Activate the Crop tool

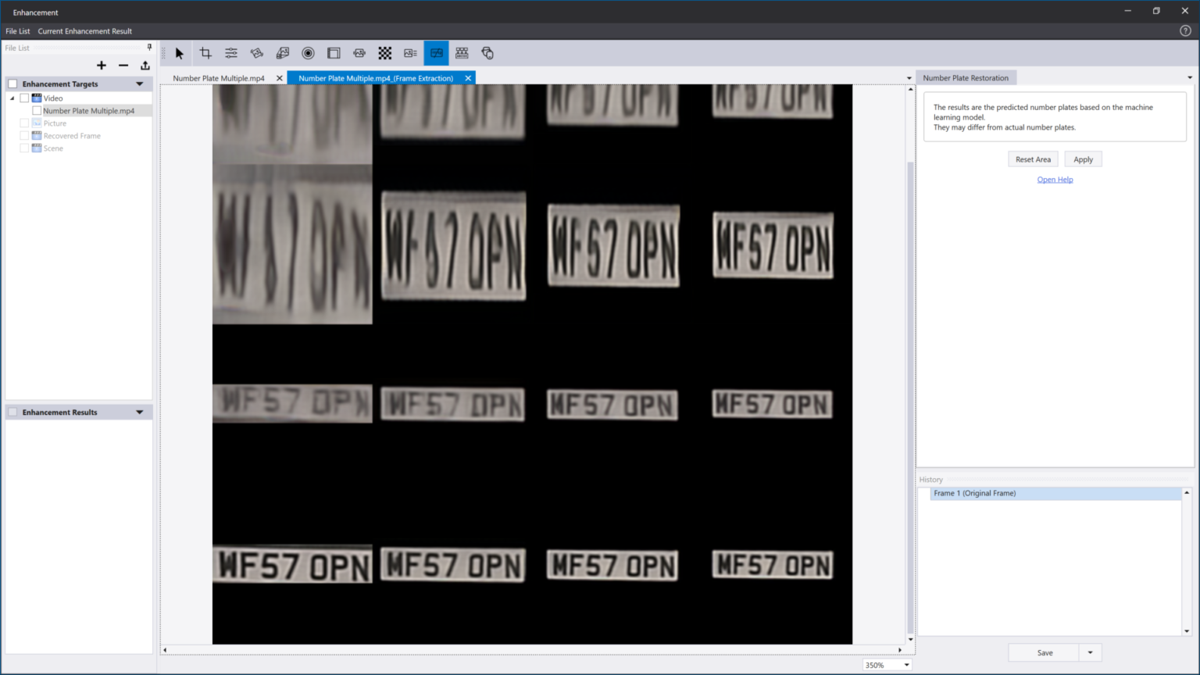[x=205, y=53]
